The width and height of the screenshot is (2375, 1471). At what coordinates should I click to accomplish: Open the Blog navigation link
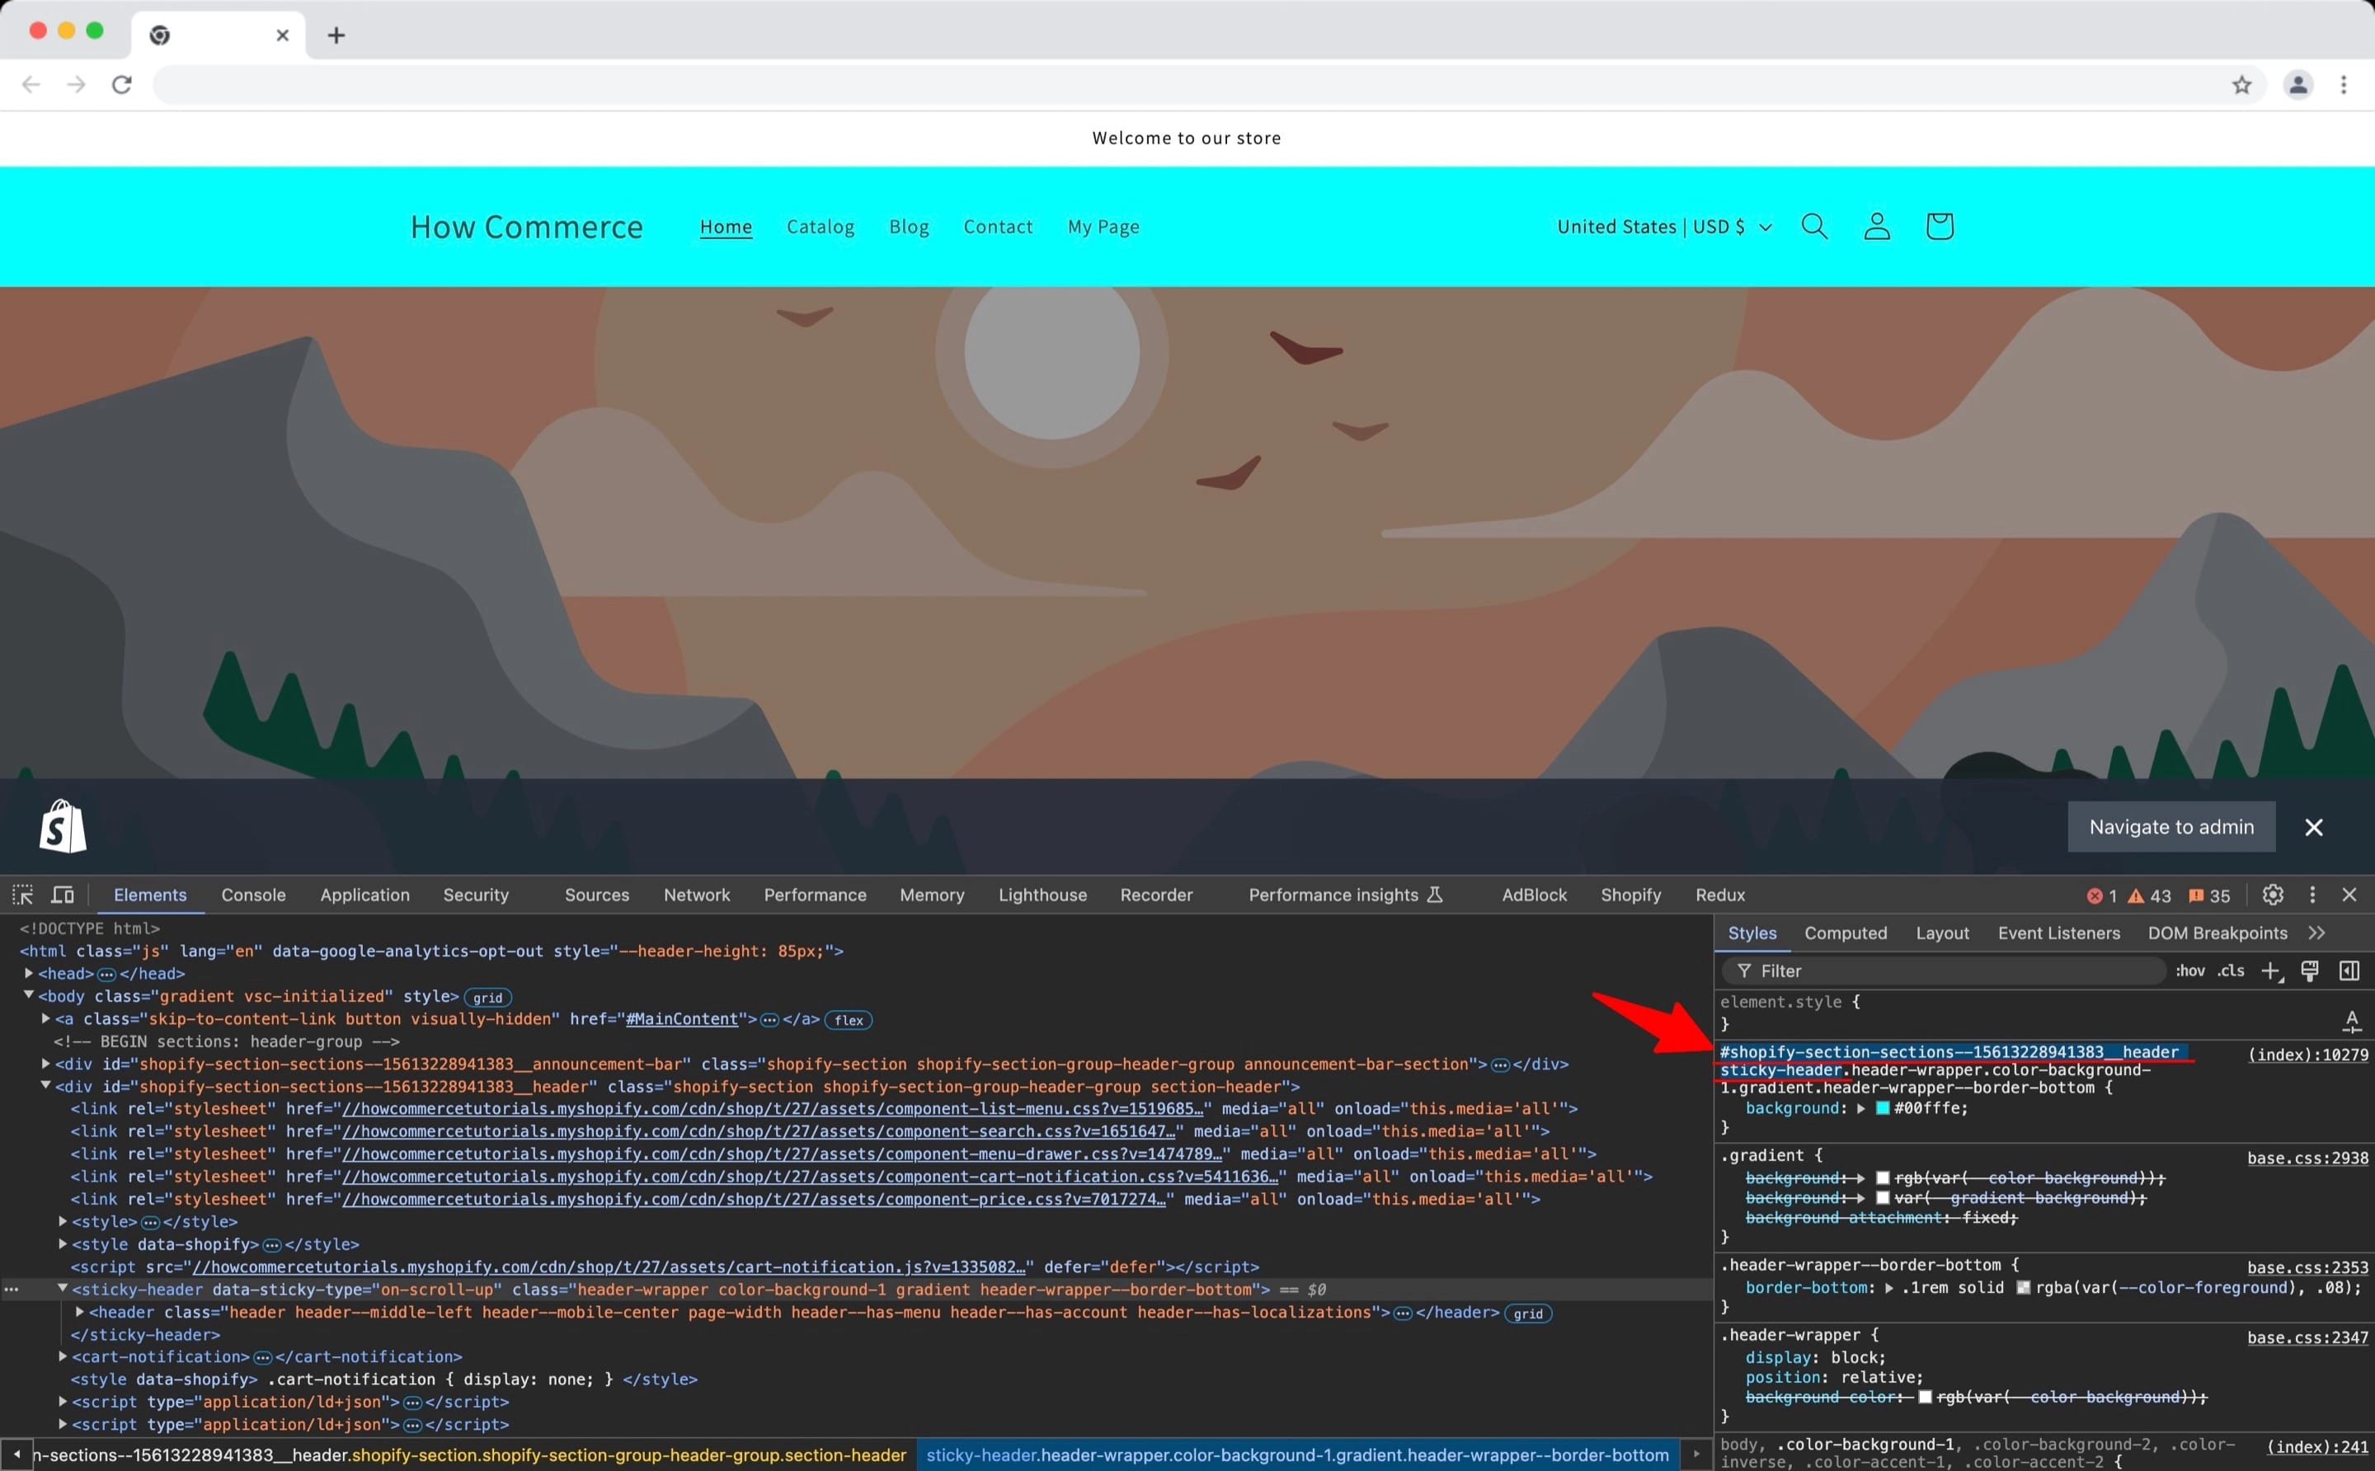point(909,227)
